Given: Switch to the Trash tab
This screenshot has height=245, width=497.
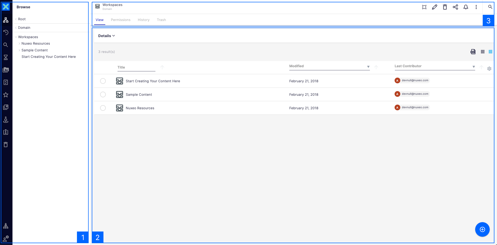Looking at the screenshot, I should (161, 20).
